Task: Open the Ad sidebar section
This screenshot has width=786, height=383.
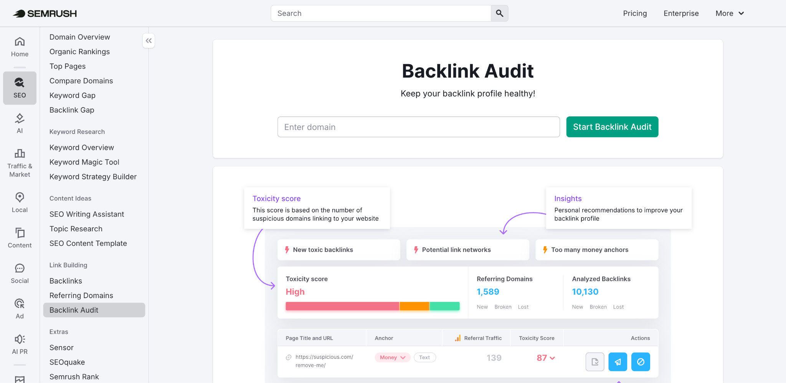Action: 20,309
